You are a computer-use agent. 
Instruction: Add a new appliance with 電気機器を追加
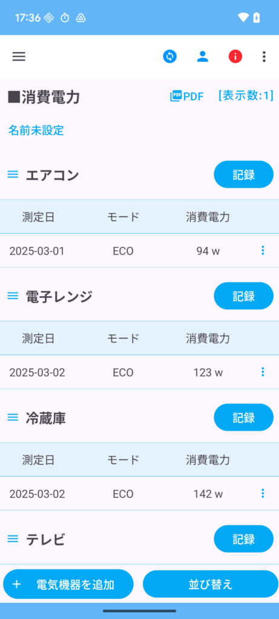[x=68, y=585]
